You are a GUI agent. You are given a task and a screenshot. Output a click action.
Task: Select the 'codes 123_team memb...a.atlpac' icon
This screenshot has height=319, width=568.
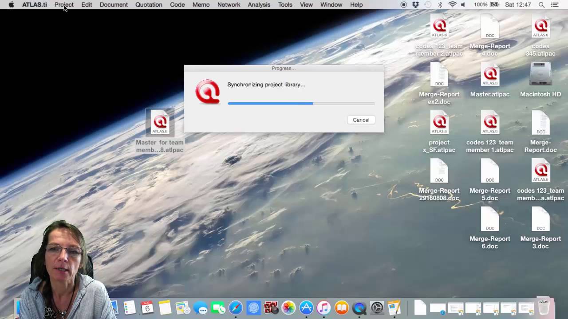(x=540, y=171)
